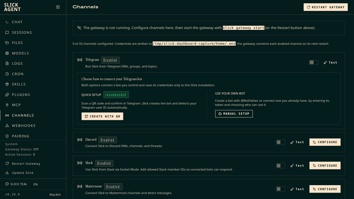Click the v0.20.6 version label
Viewport: 354px width, 199px height.
coord(12,195)
